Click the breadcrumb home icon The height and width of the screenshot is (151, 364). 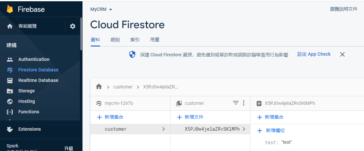point(99,87)
